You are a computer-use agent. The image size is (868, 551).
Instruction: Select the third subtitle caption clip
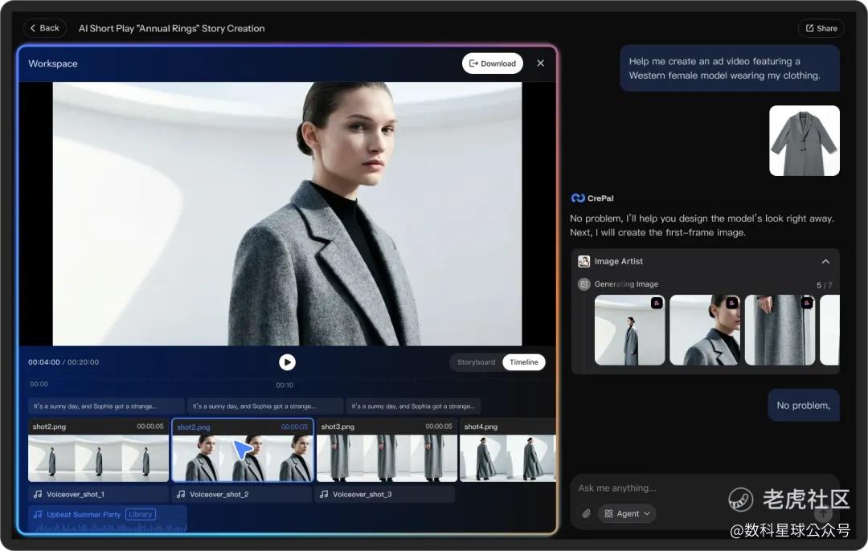(413, 406)
